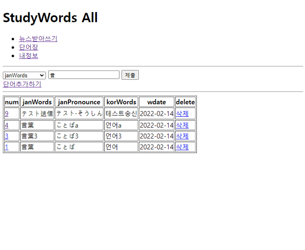Click the wdate column header
305x250 pixels.
[x=156, y=102]
